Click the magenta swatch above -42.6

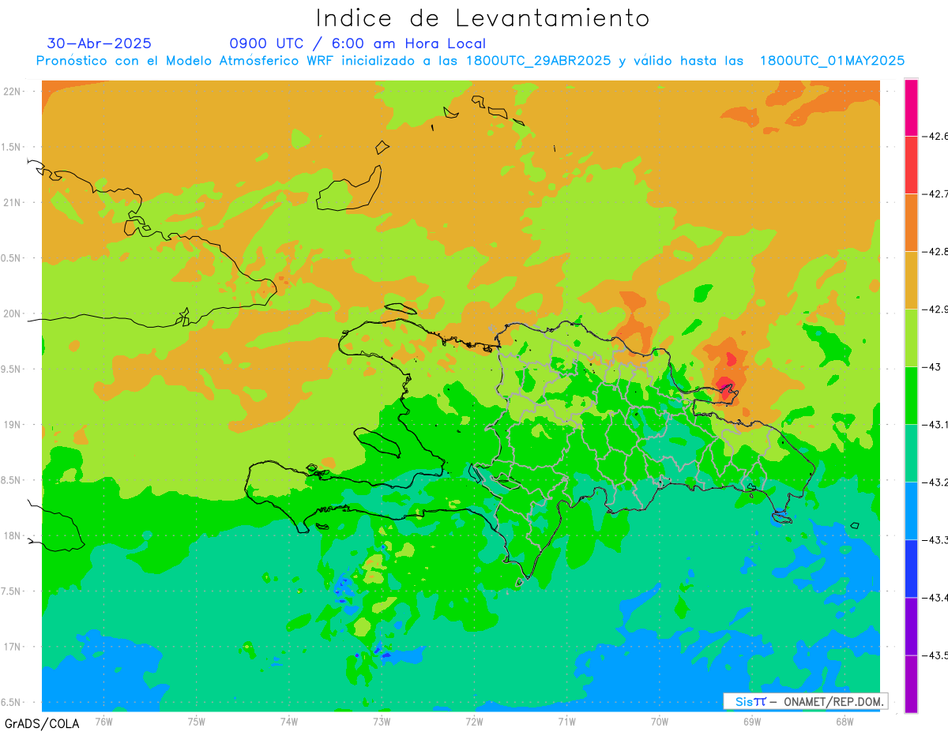pyautogui.click(x=911, y=107)
